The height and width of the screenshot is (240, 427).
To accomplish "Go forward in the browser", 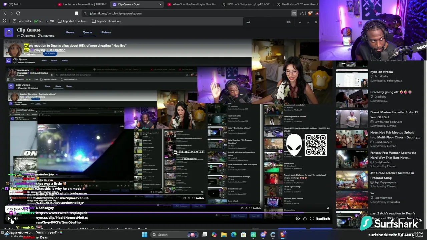I will click(x=11, y=13).
